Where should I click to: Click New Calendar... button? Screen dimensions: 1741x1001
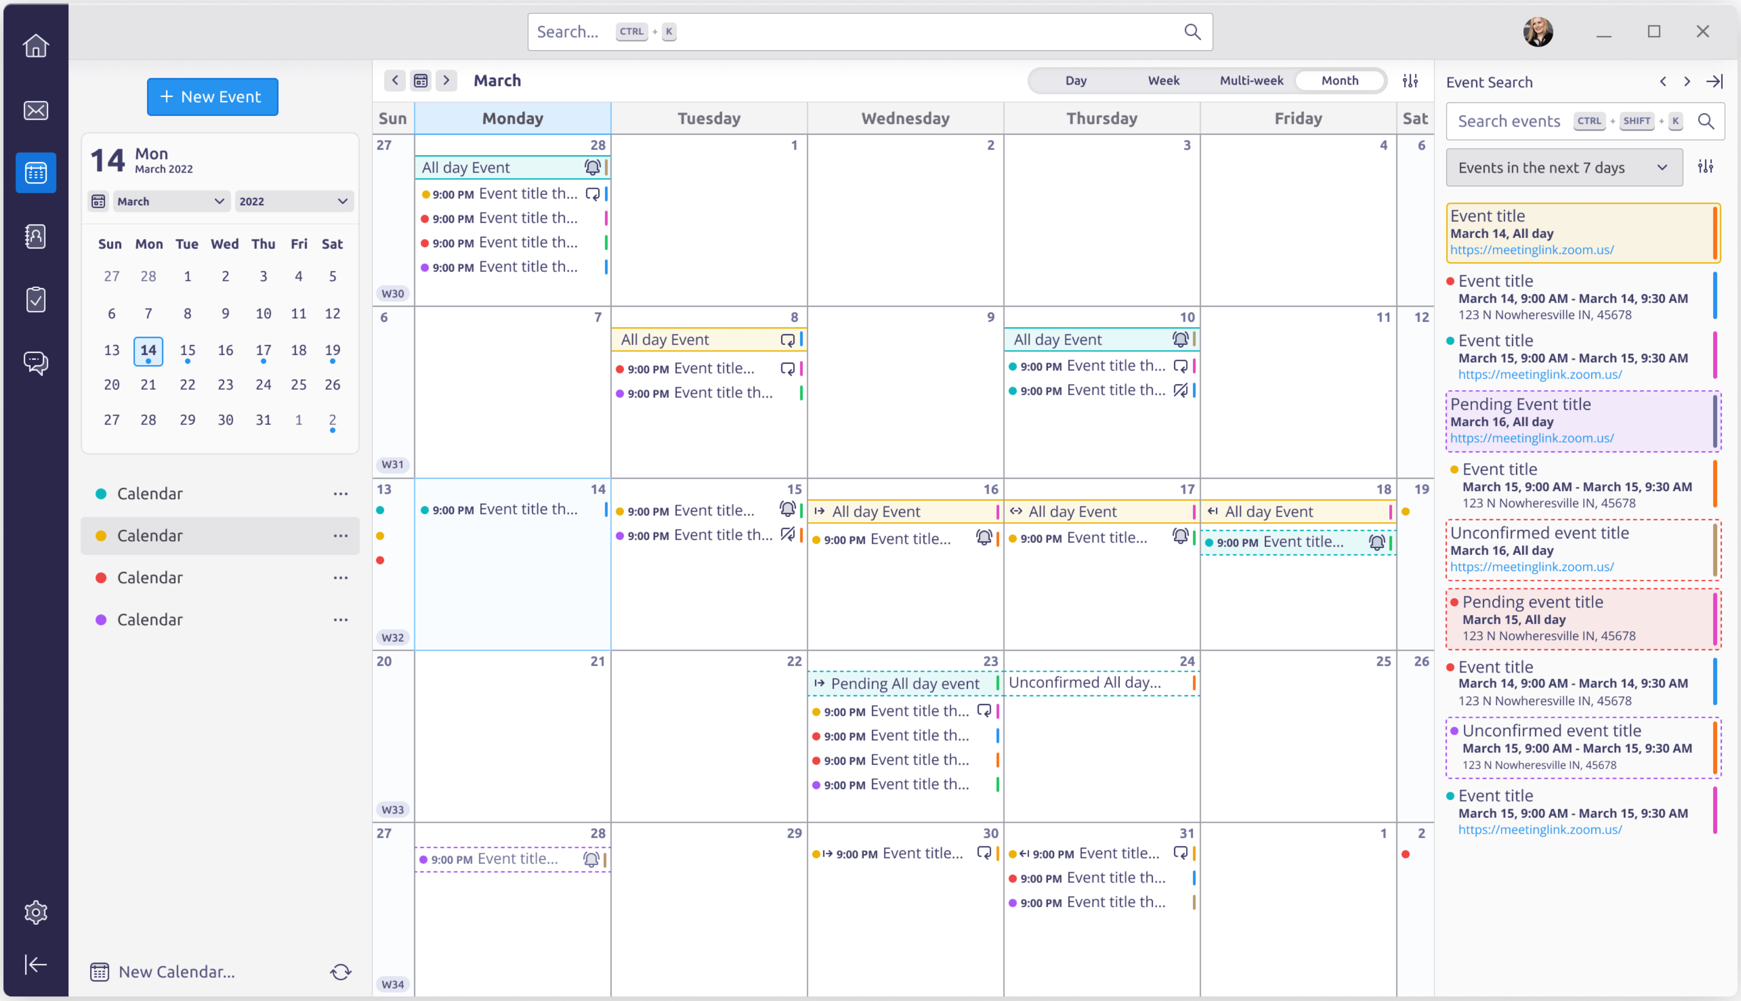coord(163,971)
